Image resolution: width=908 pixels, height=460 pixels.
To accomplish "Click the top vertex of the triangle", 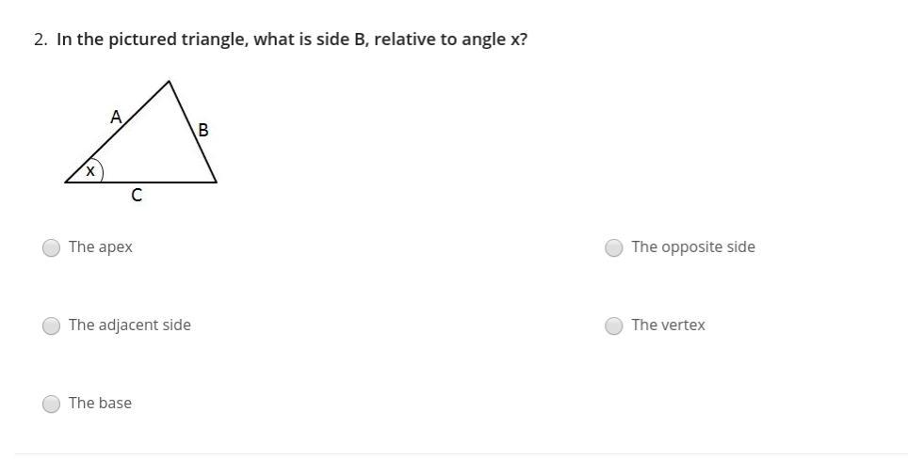I will (x=169, y=82).
